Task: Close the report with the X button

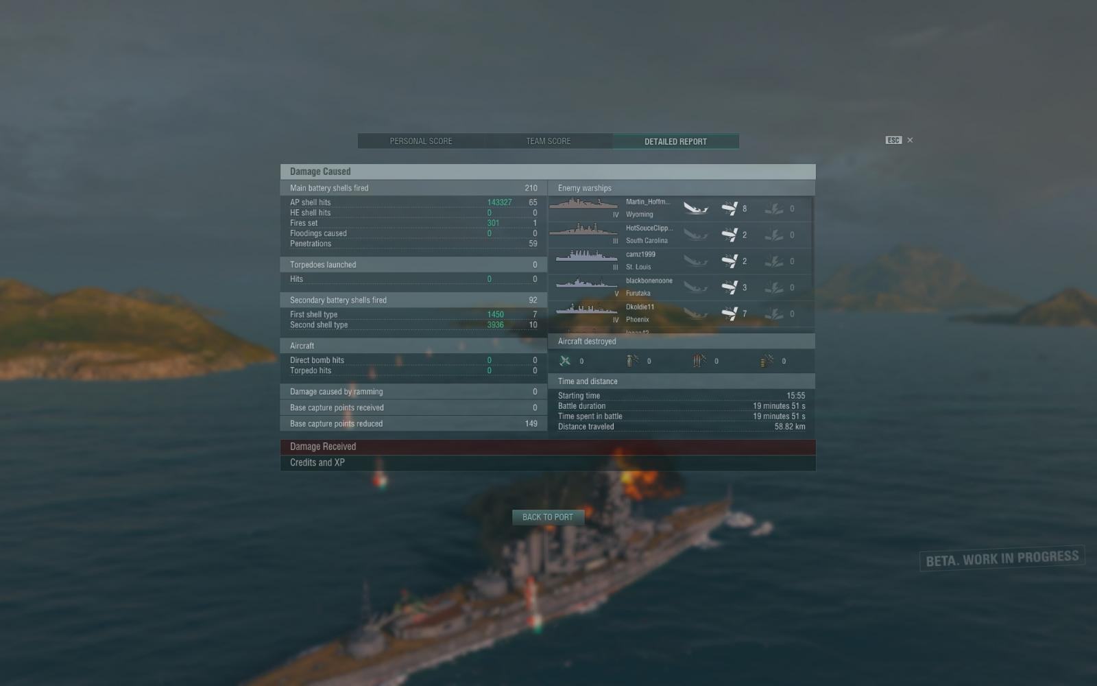Action: coord(910,140)
